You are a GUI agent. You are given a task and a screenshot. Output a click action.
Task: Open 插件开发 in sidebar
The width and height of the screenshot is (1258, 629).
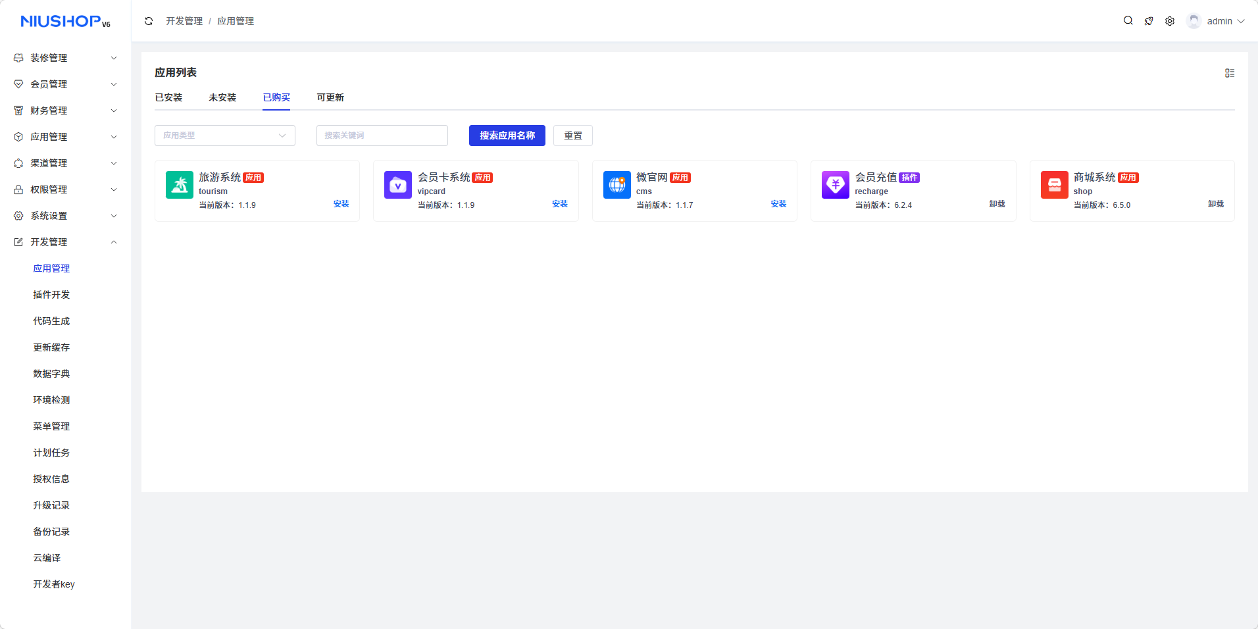click(x=51, y=295)
